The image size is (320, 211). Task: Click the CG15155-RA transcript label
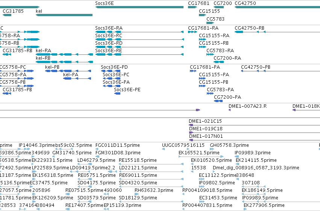pyautogui.click(x=214, y=35)
